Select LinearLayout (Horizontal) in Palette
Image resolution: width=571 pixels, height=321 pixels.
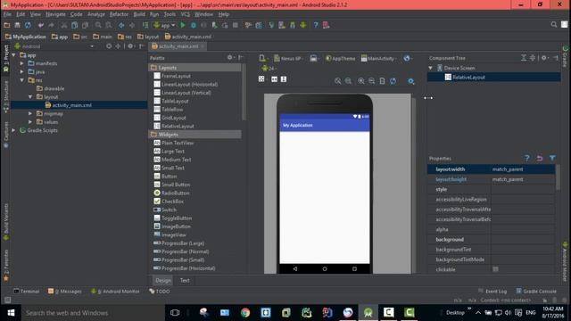click(189, 84)
